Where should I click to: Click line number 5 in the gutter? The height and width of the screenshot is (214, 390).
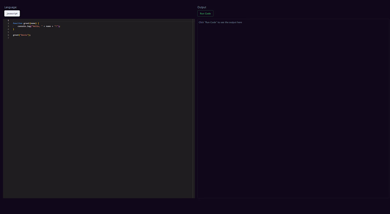click(x=8, y=32)
